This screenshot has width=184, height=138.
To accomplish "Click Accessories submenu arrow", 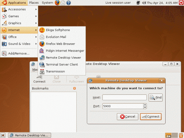I will (x=36, y=10).
